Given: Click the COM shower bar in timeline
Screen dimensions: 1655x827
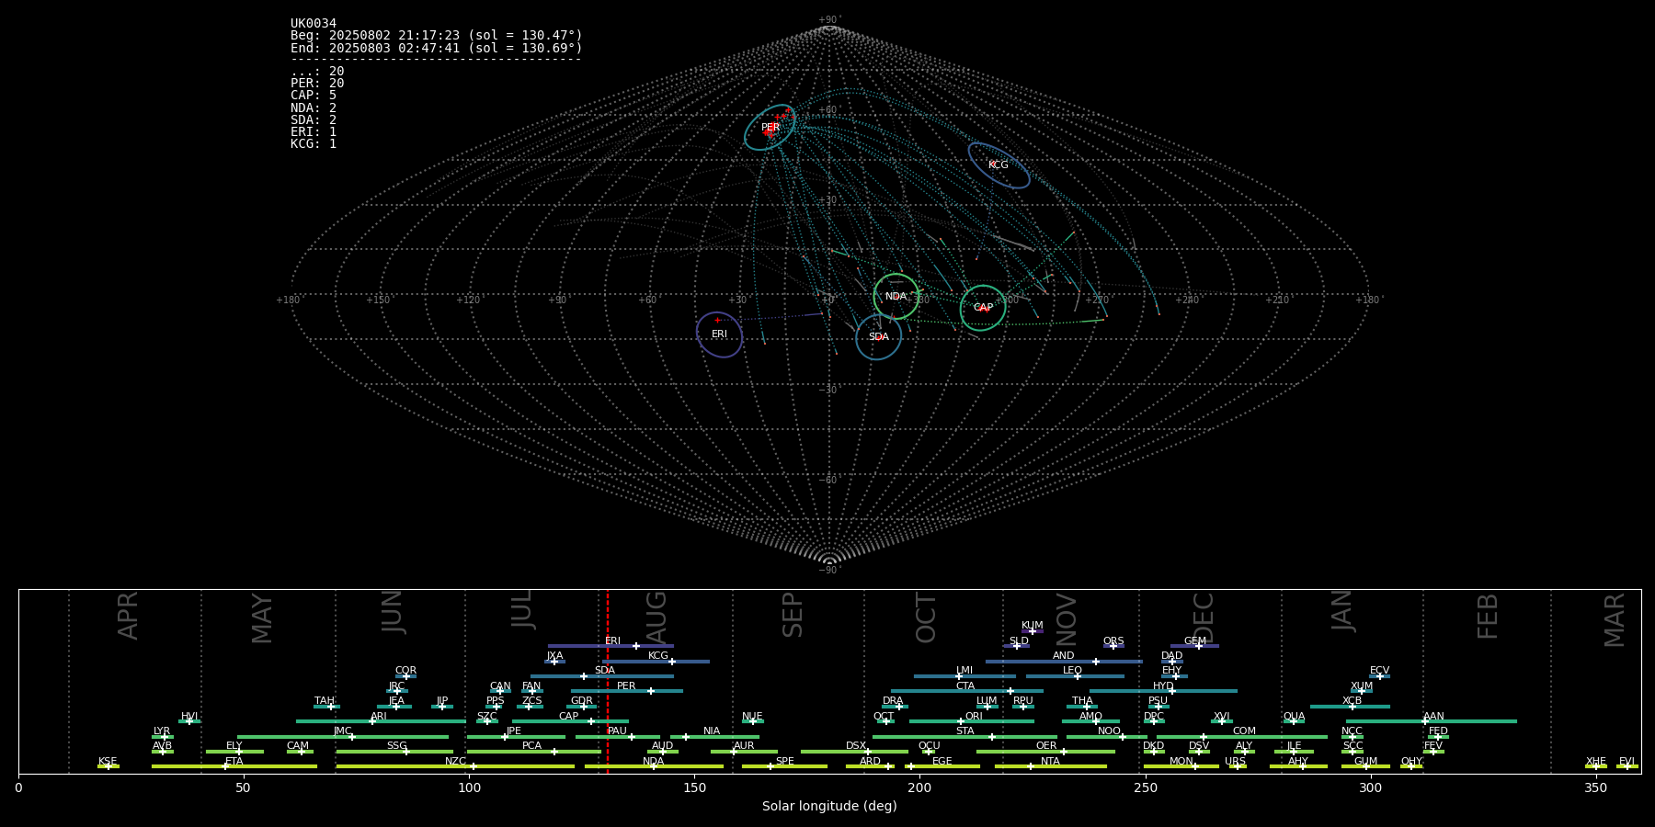Looking at the screenshot, I should click(1242, 736).
